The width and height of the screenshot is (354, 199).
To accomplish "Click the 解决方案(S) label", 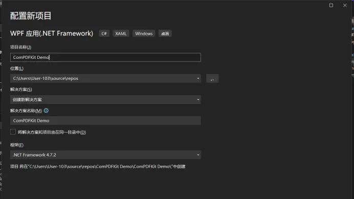I will (x=21, y=90).
